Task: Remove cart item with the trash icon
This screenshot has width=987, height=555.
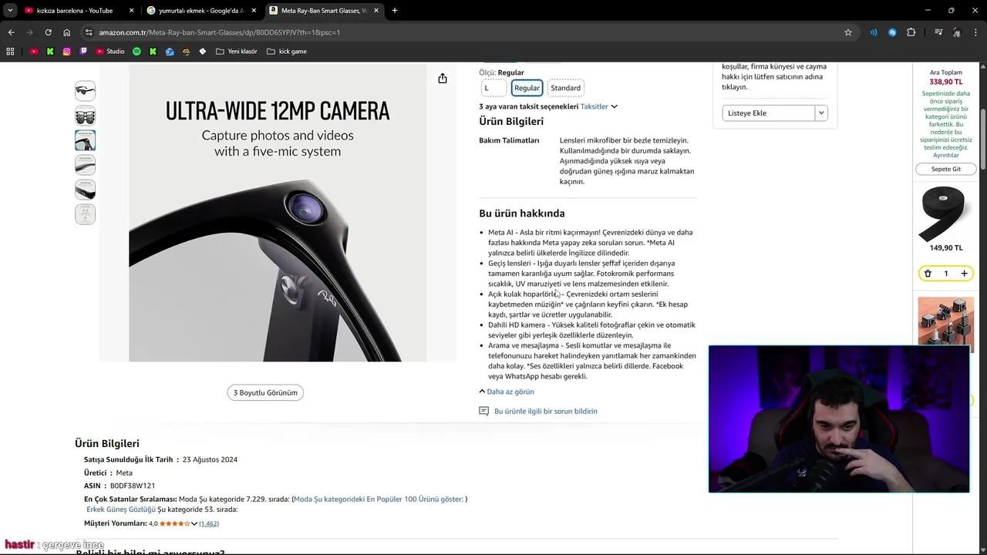Action: [928, 274]
